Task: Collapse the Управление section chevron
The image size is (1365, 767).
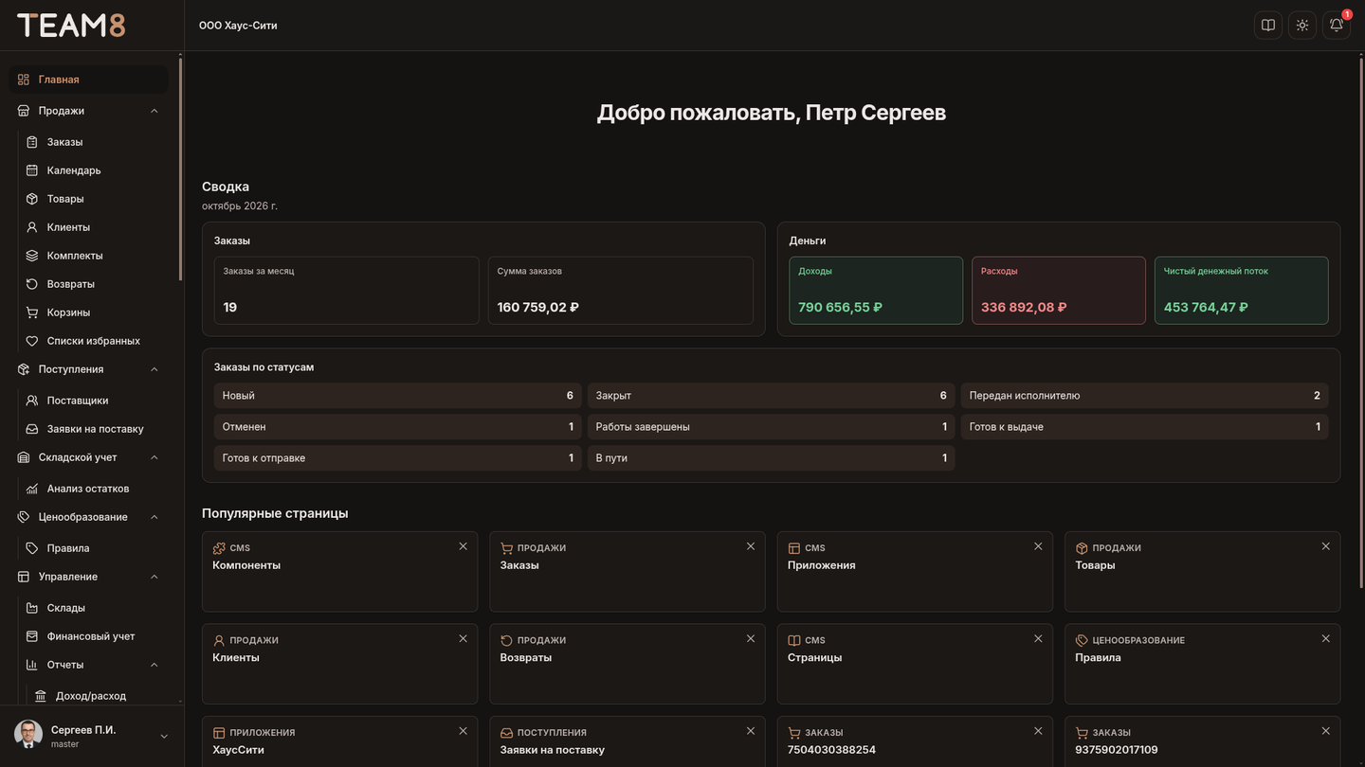Action: click(155, 577)
